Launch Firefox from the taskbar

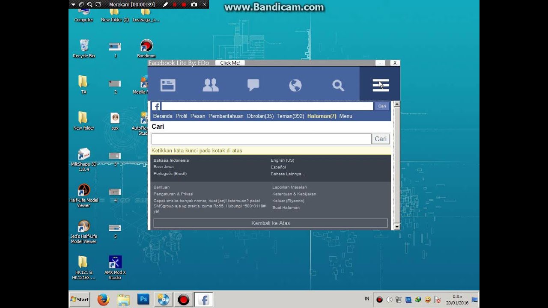(x=103, y=300)
